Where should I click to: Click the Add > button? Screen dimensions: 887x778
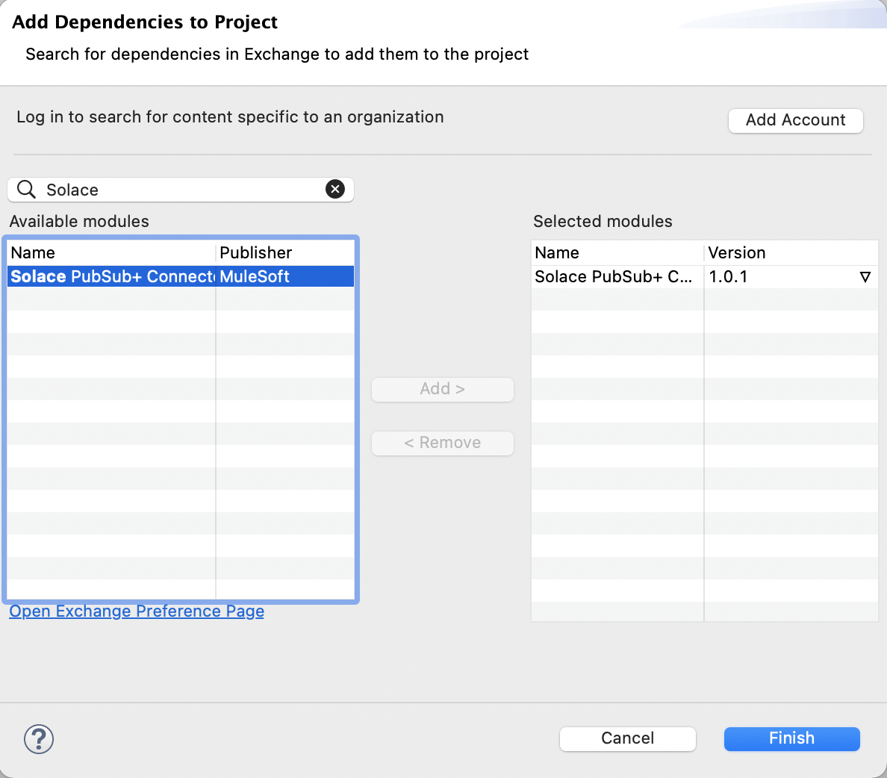pyautogui.click(x=442, y=389)
